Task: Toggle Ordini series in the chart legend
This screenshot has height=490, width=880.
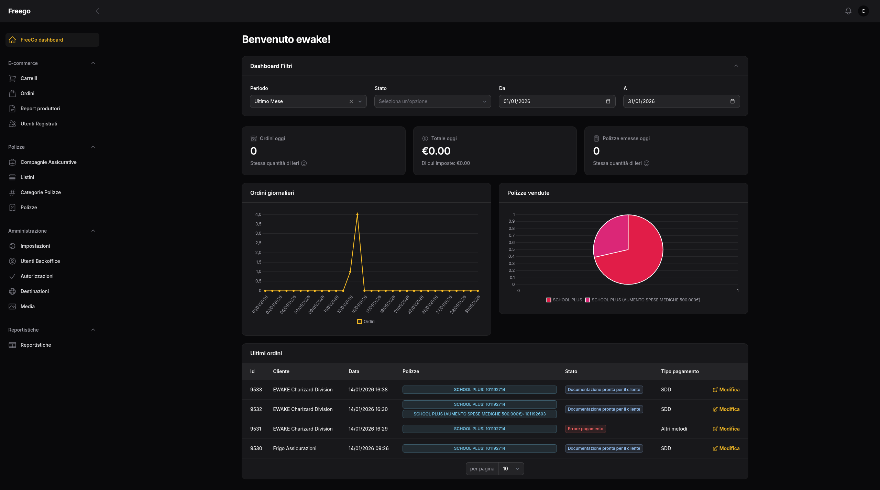Action: coord(366,322)
